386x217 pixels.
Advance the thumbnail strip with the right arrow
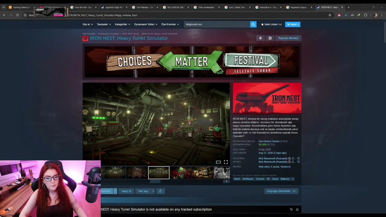point(226,181)
